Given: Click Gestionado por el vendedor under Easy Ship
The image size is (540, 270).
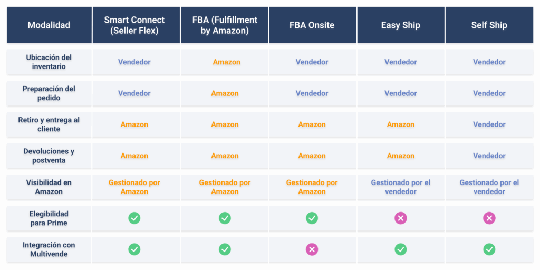Looking at the screenshot, I should click(401, 187).
